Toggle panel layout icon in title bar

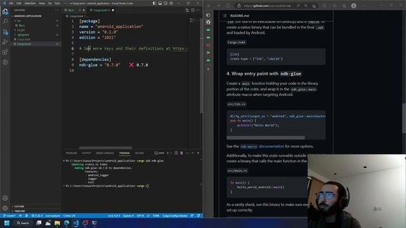click(x=160, y=3)
